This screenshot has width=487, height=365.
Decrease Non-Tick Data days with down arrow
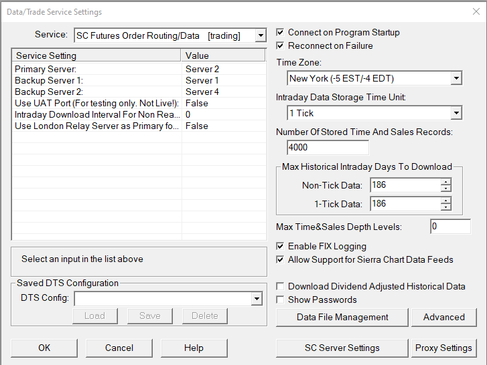445,189
